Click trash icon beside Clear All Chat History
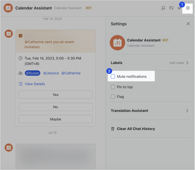 coord(113,129)
